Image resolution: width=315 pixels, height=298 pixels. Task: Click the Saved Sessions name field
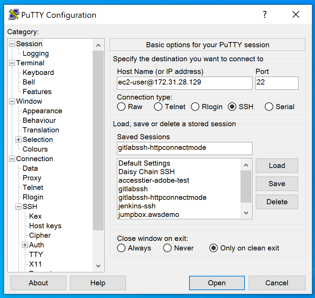point(185,148)
